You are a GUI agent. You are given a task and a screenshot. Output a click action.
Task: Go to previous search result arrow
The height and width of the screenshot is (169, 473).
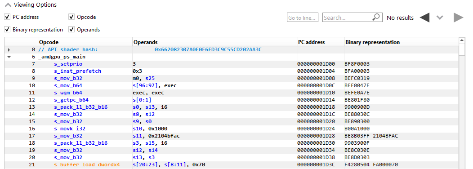click(x=424, y=18)
